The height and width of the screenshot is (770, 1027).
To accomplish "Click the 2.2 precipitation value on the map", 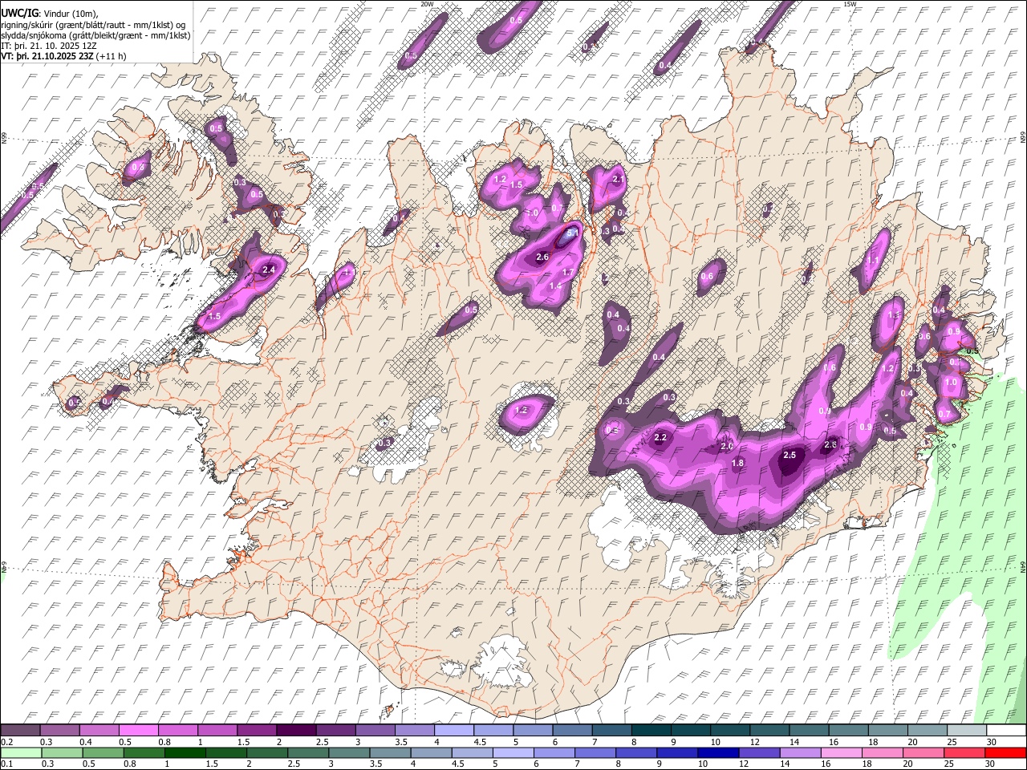I will coord(661,438).
